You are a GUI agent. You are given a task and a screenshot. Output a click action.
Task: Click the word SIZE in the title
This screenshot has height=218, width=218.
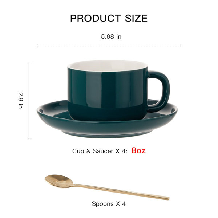136,18
